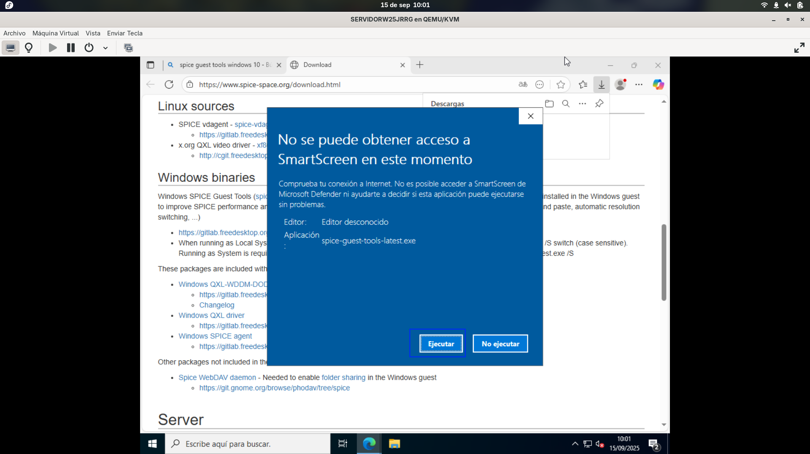
Task: Click the scrollbar up arrow
Action: tap(664, 102)
